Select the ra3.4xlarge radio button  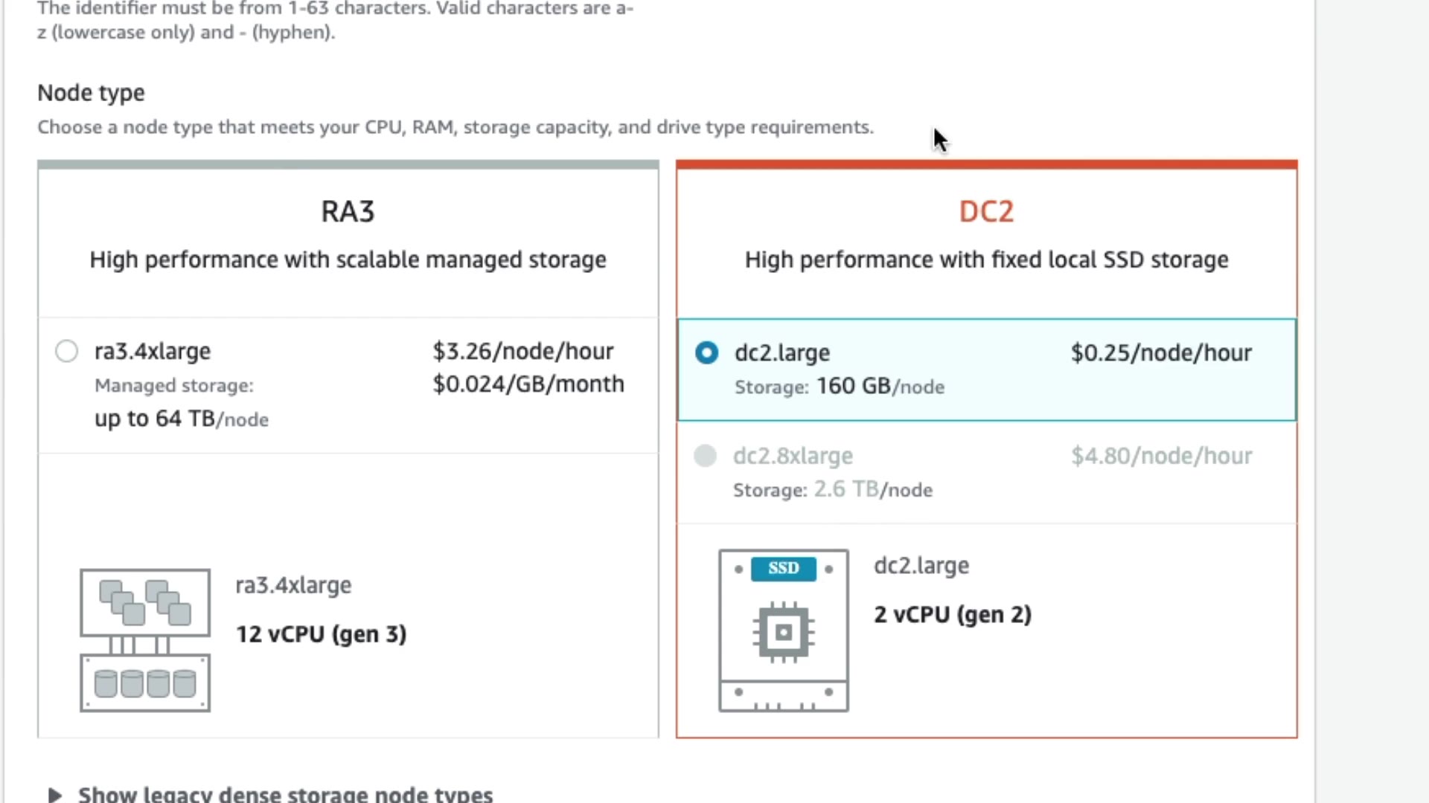(x=67, y=351)
